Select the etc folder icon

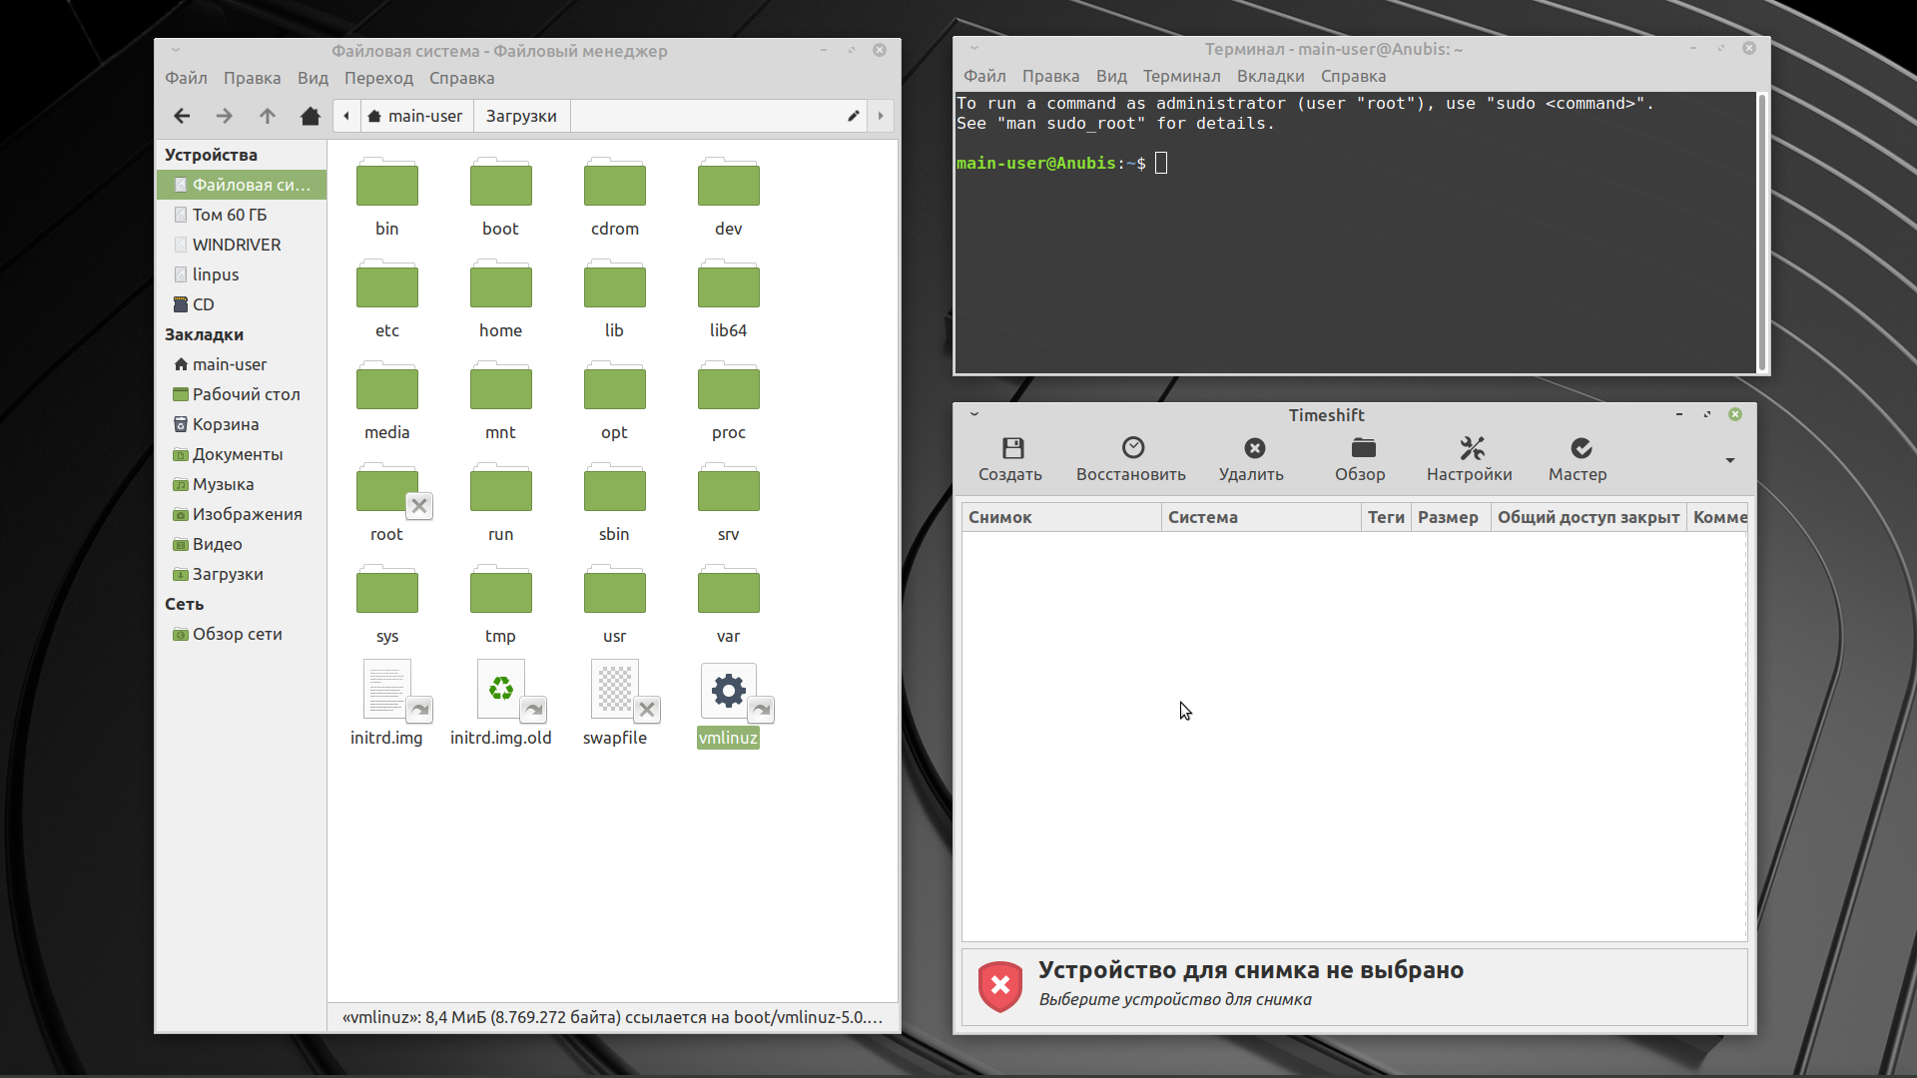click(387, 283)
